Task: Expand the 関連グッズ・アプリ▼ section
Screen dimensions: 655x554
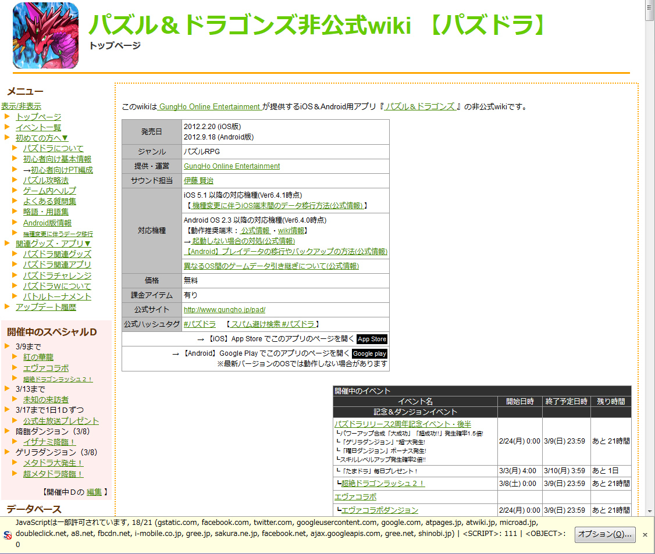Action: click(x=53, y=244)
